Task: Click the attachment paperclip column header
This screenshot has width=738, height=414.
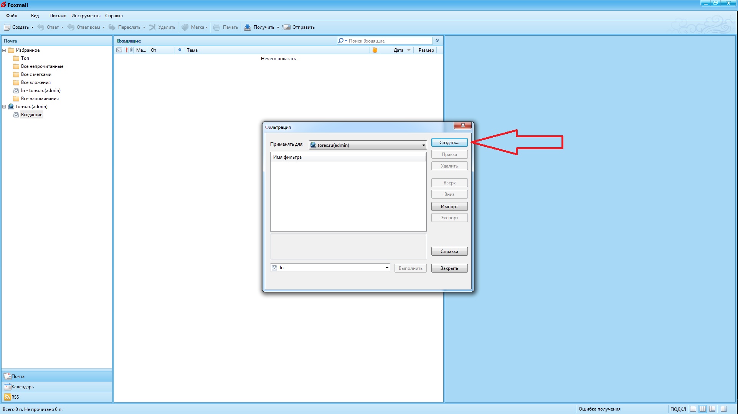Action: 131,50
